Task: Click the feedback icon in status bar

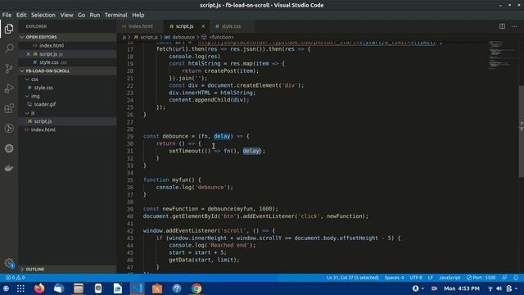Action: point(504,278)
